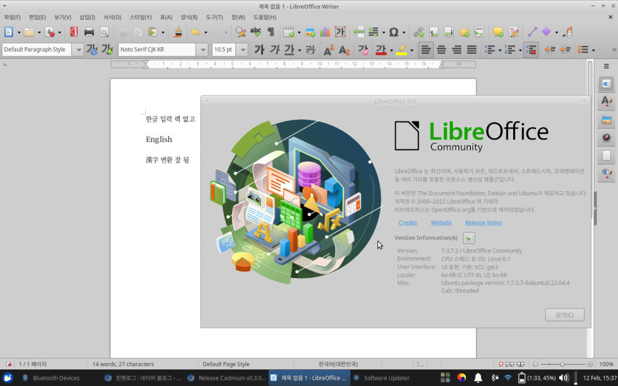
Task: Adjust the zoom slider in status bar
Action: coord(562,364)
